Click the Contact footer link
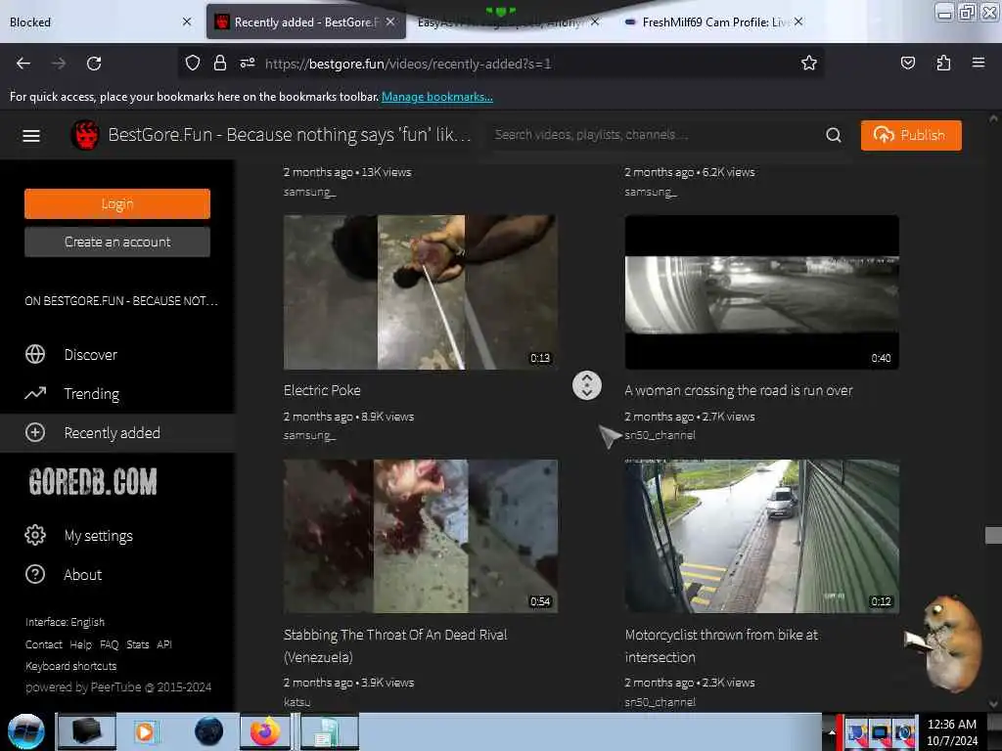The height and width of the screenshot is (751, 1002). point(43,644)
